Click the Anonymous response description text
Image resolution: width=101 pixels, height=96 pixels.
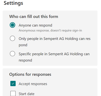[50, 30]
